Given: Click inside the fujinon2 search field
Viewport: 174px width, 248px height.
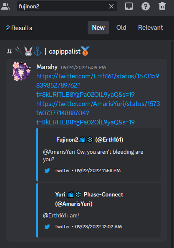Looking at the screenshot, I should click(63, 6).
